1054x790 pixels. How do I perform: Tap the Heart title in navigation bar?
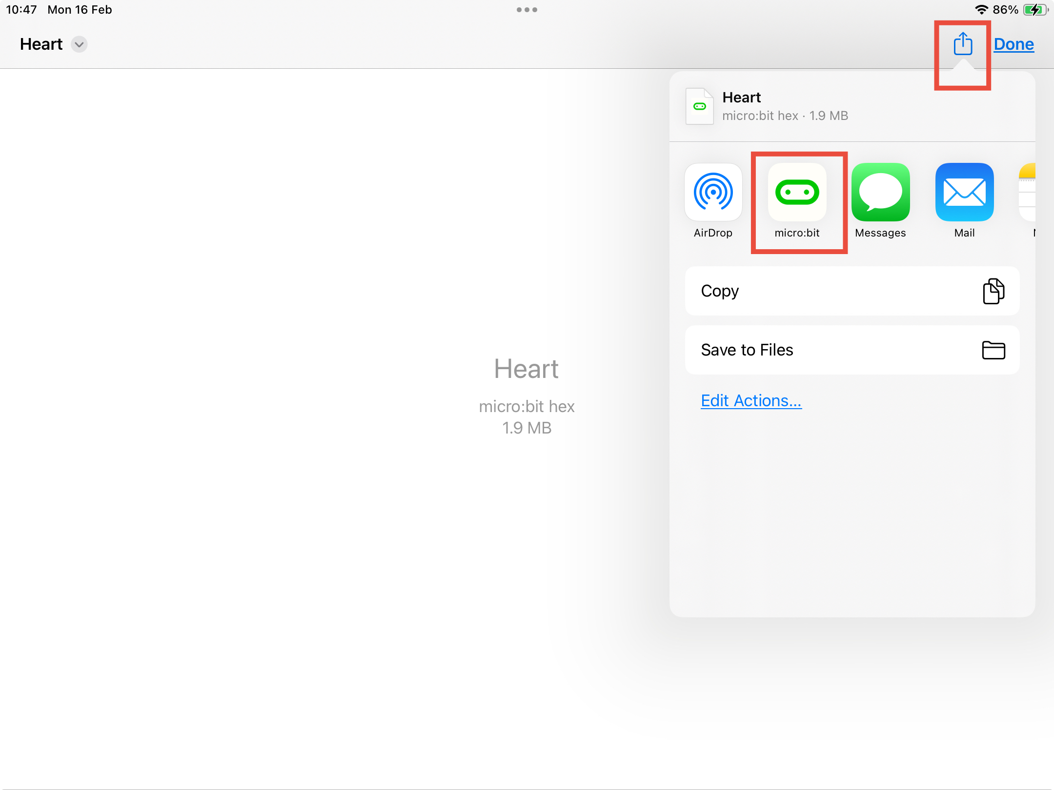tap(41, 44)
